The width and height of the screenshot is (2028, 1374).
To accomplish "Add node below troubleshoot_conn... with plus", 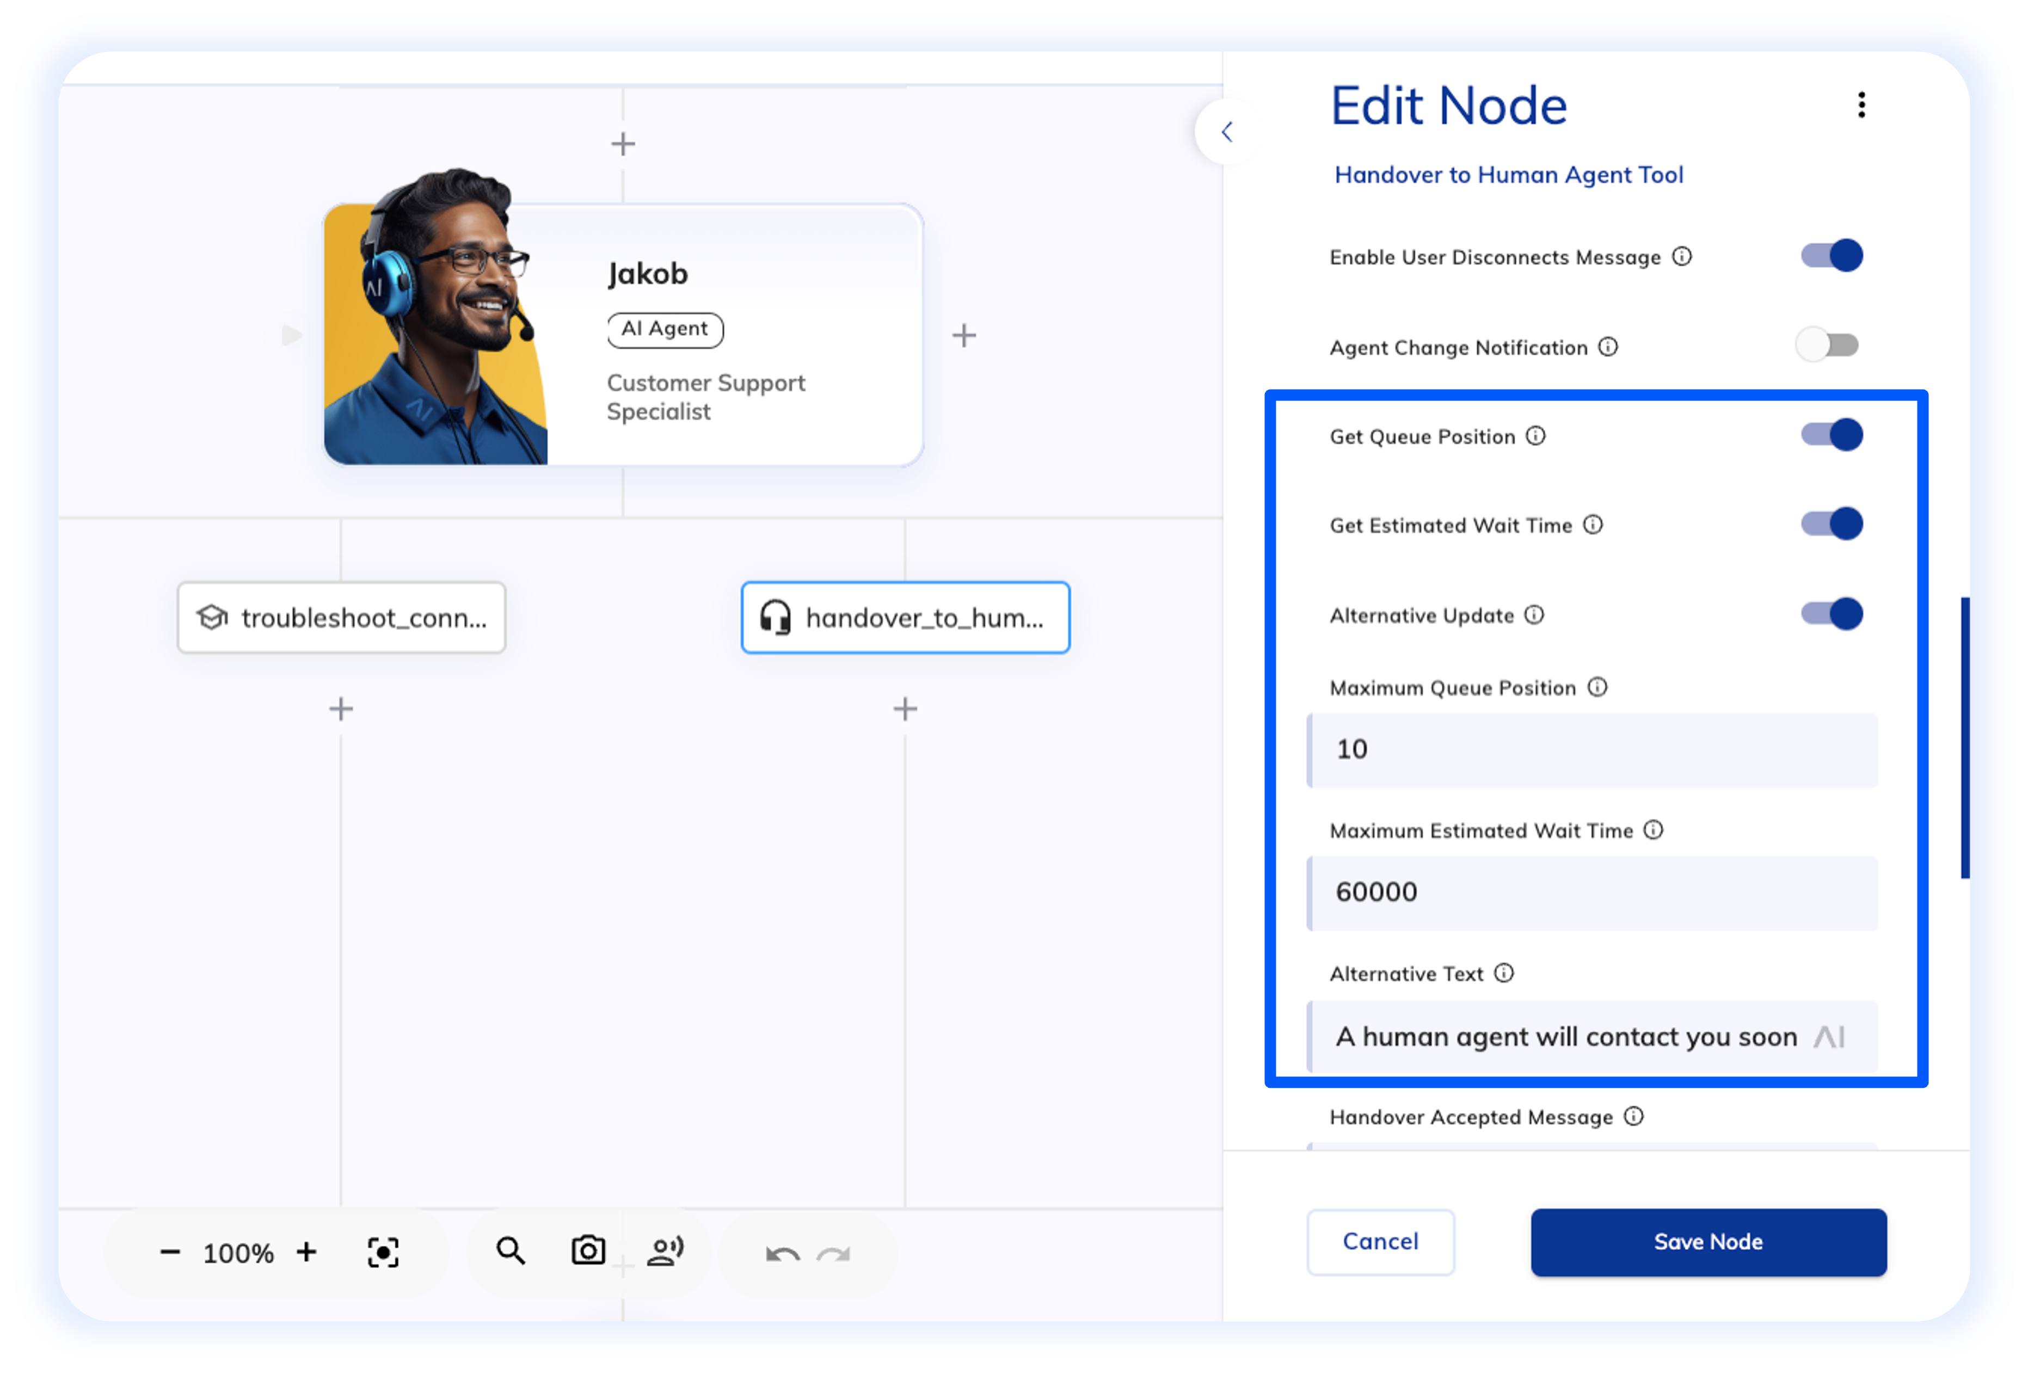I will [x=341, y=708].
